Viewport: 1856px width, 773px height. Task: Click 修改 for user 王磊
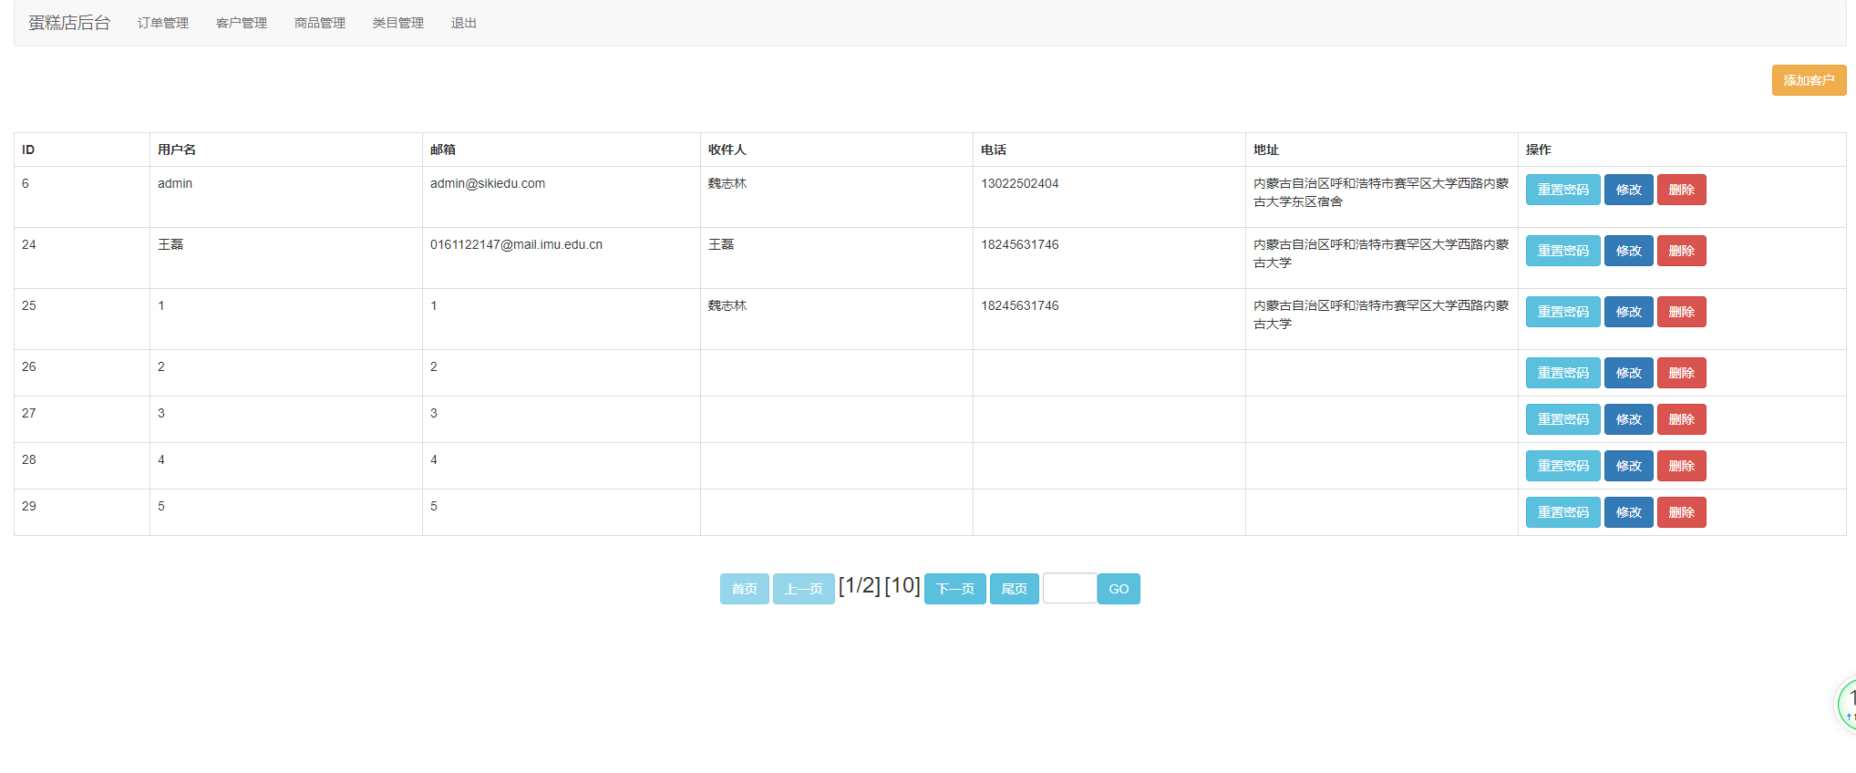(1628, 251)
